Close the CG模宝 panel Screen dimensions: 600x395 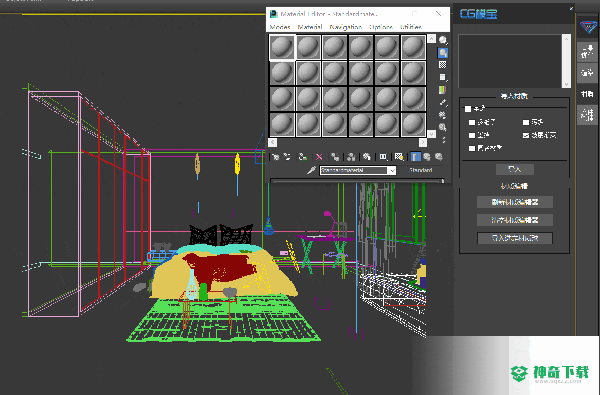click(x=571, y=8)
